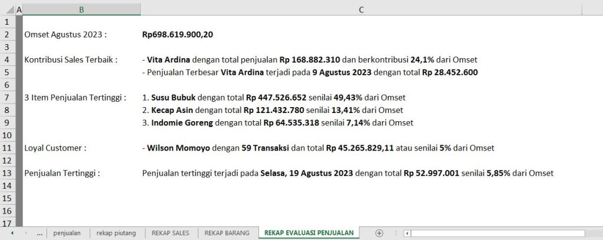Image resolution: width=603 pixels, height=240 pixels.
Task: Select REKAP EVALUASI PENJUALAN sheet tab
Action: 309,233
